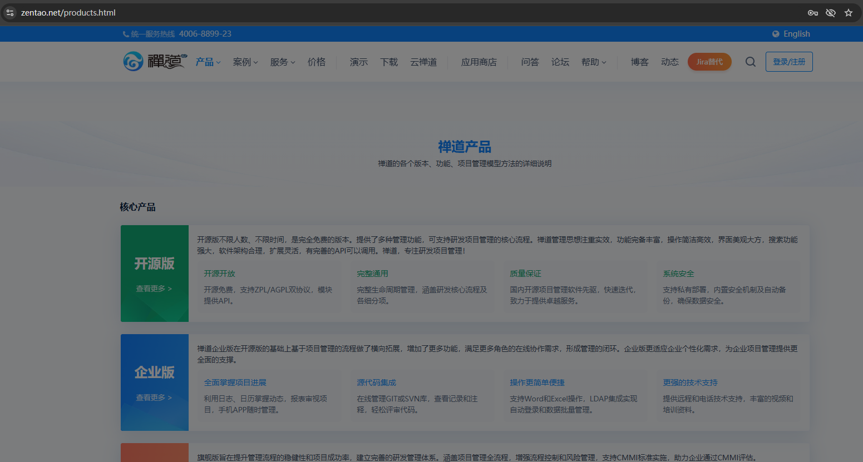Click the key icon in the address bar

[x=813, y=12]
